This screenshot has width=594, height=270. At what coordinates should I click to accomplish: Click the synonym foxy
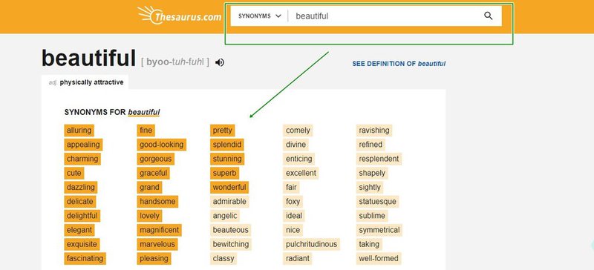click(x=293, y=202)
